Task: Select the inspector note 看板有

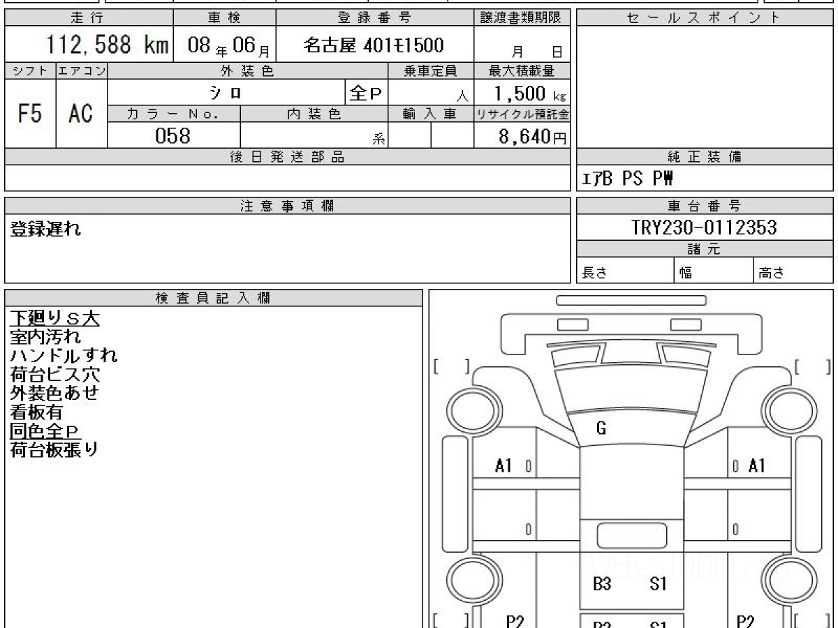Action: click(x=36, y=412)
